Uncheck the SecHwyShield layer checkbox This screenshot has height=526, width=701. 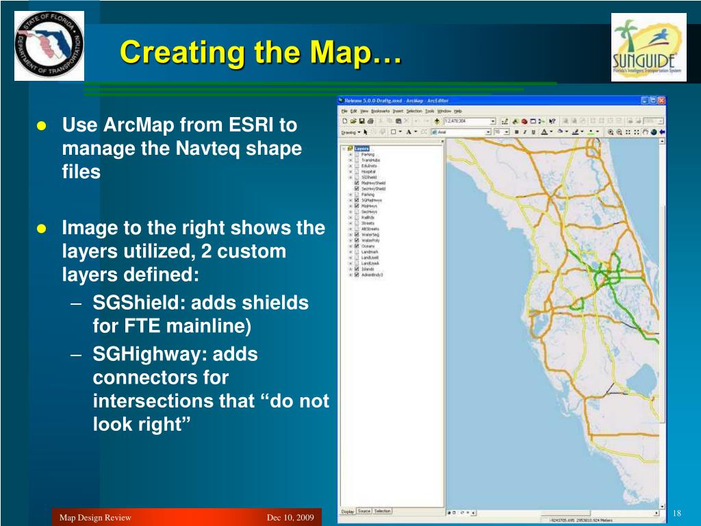click(357, 189)
